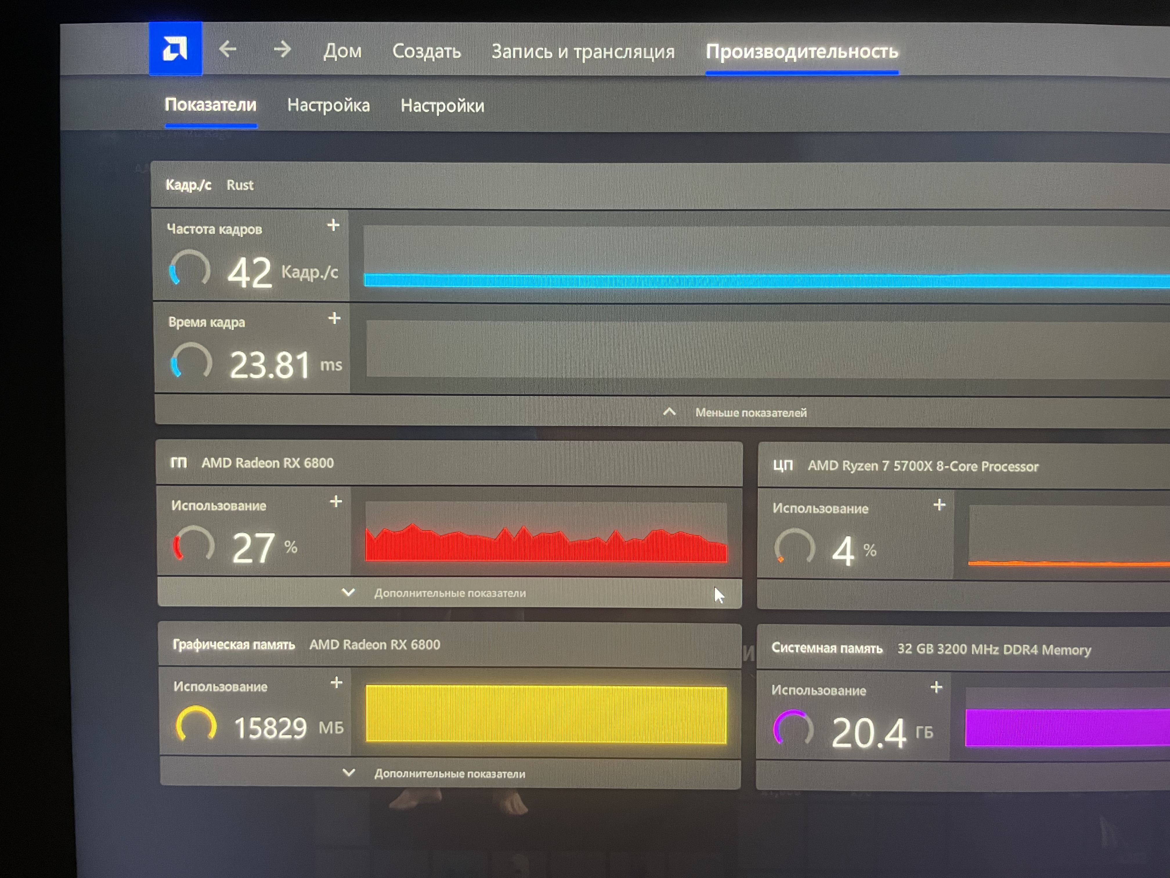Click the frame rate circular gauge
The image size is (1170, 878).
point(189,269)
